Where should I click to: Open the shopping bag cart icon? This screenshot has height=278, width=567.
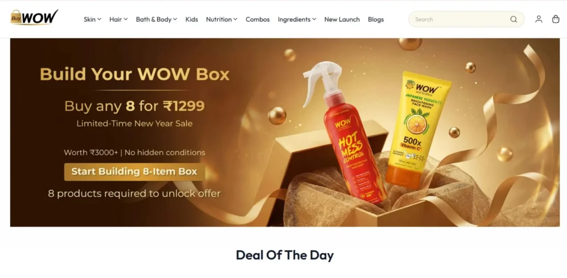click(x=556, y=19)
